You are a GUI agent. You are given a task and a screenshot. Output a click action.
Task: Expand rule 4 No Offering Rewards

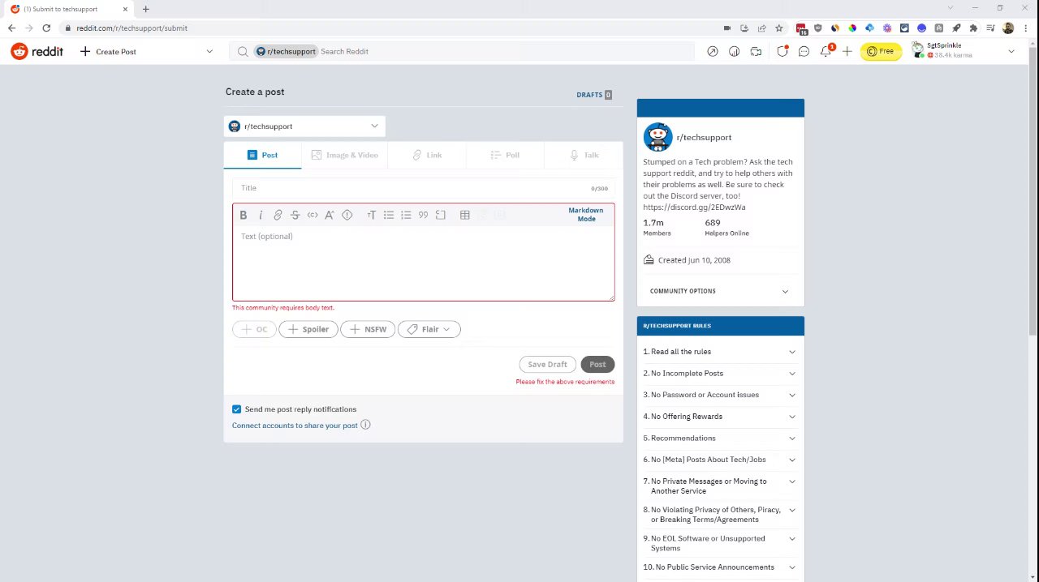(x=720, y=417)
